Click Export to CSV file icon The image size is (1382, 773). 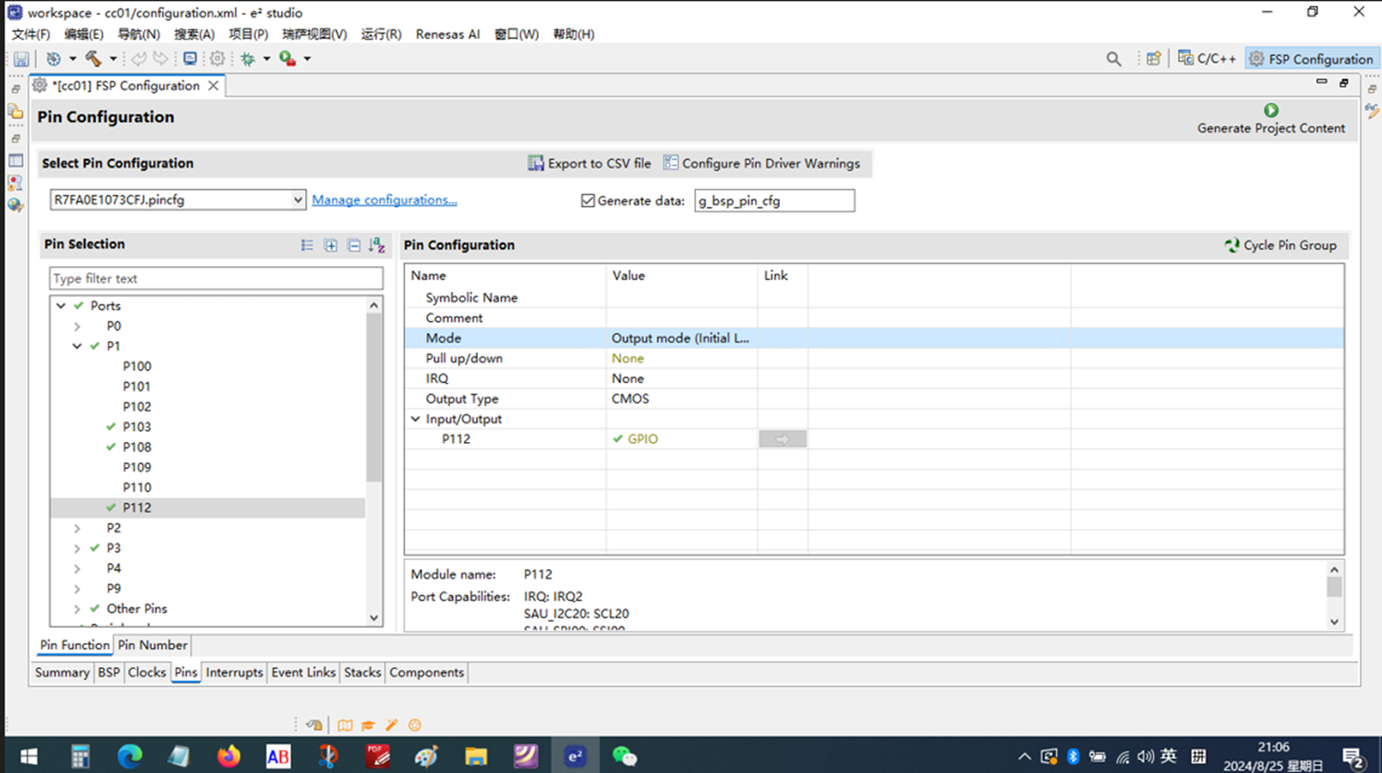[x=535, y=163]
